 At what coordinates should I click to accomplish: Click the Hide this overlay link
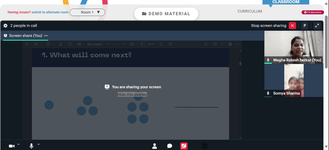tap(132, 94)
